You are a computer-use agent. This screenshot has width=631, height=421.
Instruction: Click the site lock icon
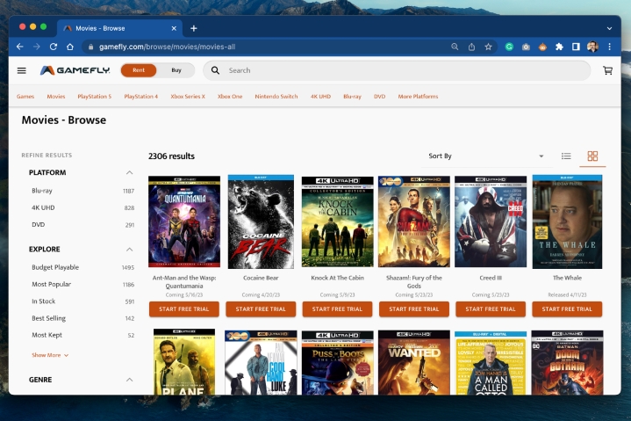(x=90, y=47)
